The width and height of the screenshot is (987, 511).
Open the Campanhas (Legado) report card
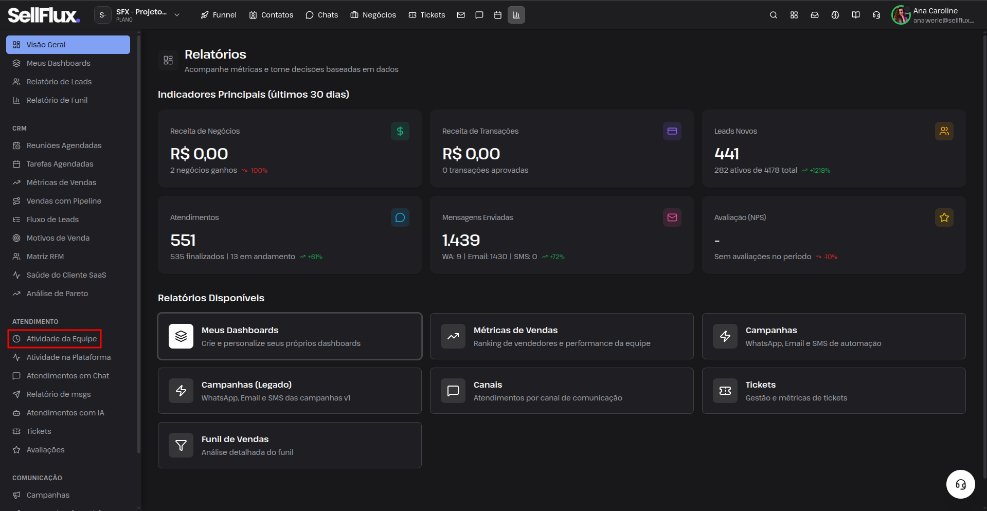click(290, 391)
